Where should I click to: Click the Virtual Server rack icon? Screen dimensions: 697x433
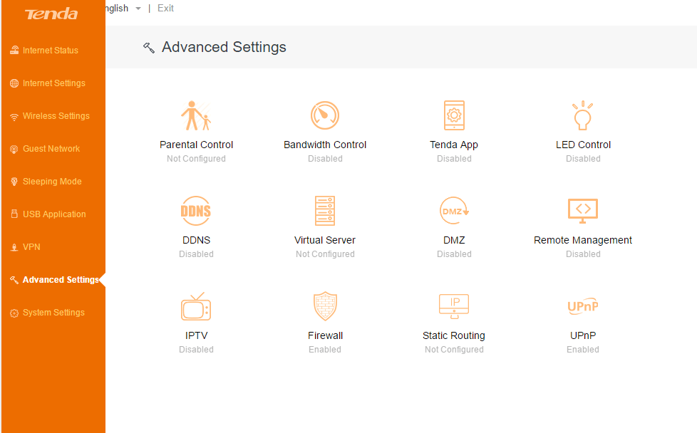tap(325, 211)
